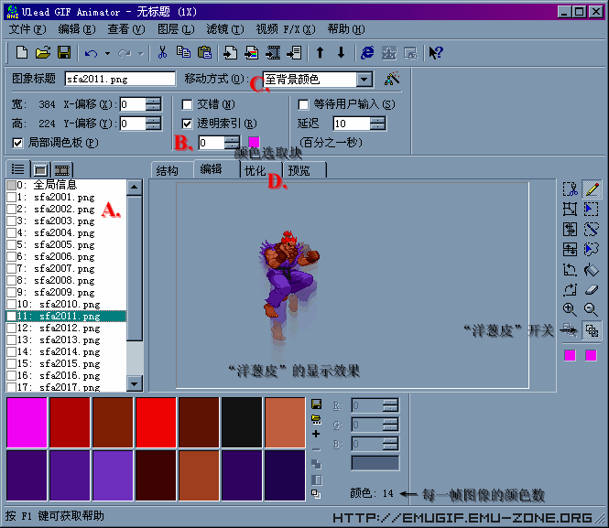
Task: Enable the 交错 (interlace) checkbox
Action: [188, 104]
